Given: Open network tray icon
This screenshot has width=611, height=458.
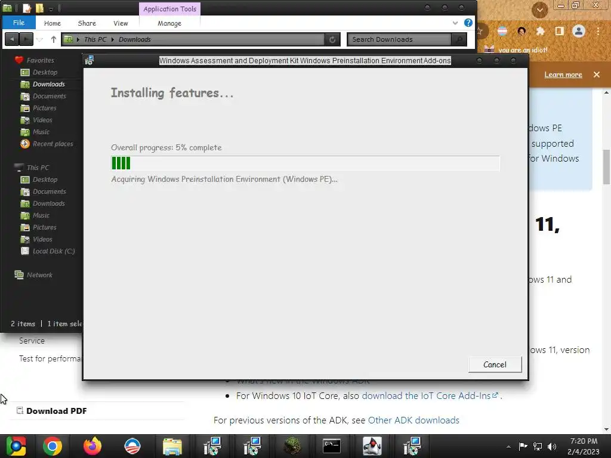Looking at the screenshot, I should pos(538,446).
